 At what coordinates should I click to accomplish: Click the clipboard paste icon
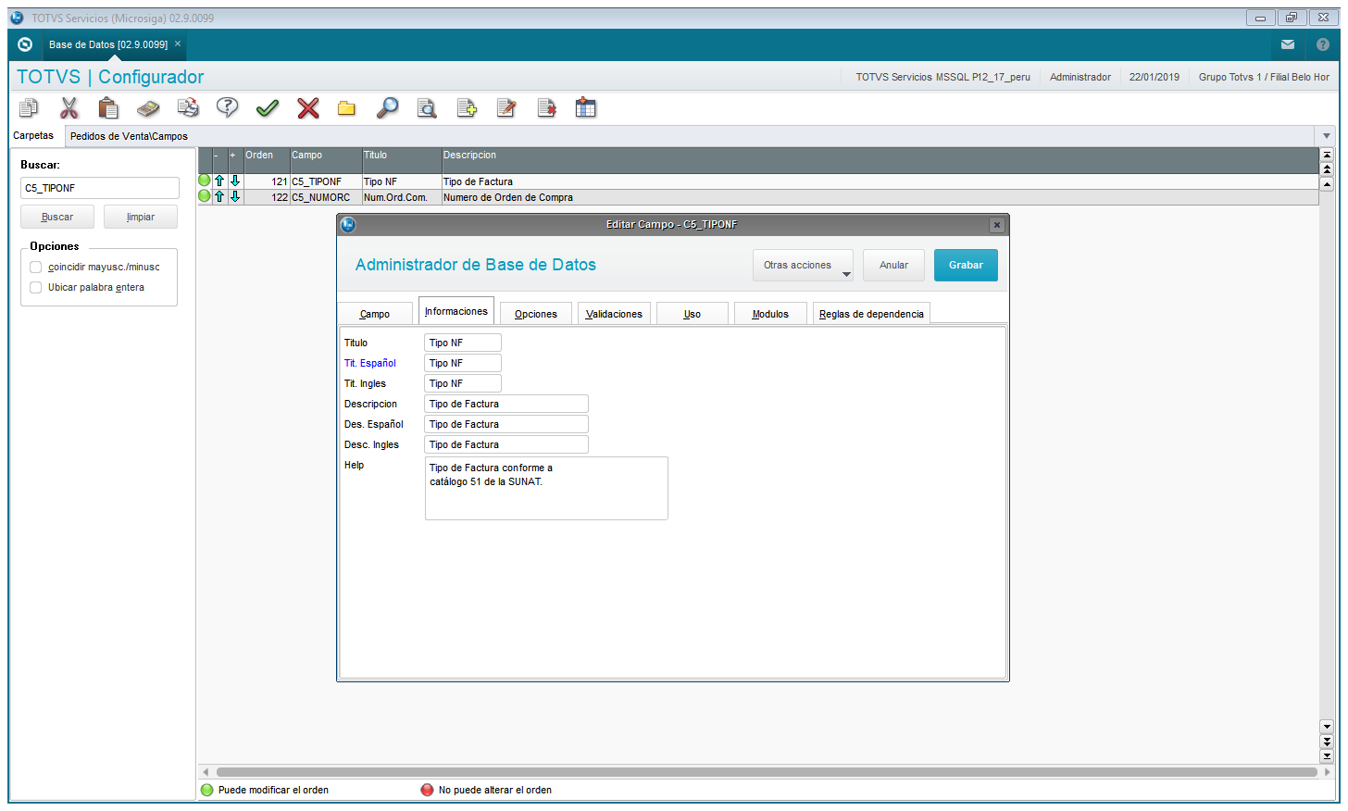point(108,108)
